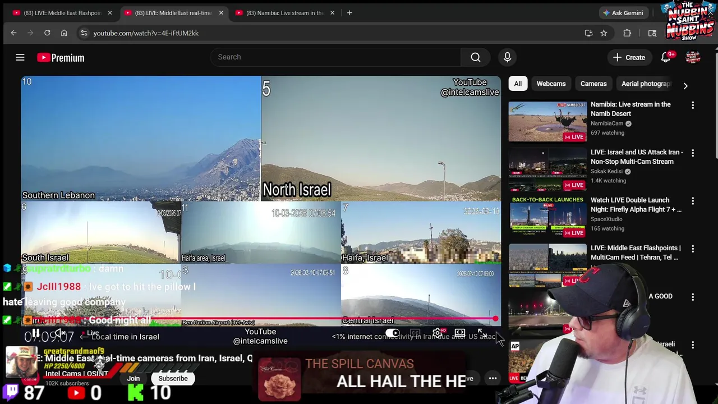Switch to the Namibia Live stream tab
The height and width of the screenshot is (404, 718).
pos(285,12)
